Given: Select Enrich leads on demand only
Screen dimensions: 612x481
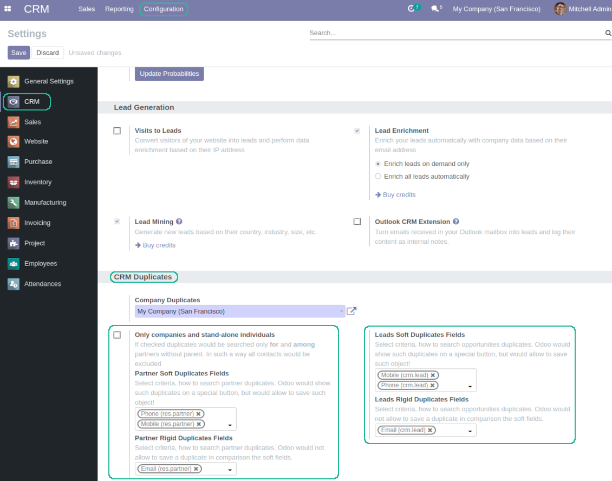Looking at the screenshot, I should pos(378,164).
